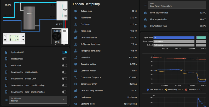
Task: Click the DHW setpoint value icon
Action: pyautogui.click(x=145, y=26)
